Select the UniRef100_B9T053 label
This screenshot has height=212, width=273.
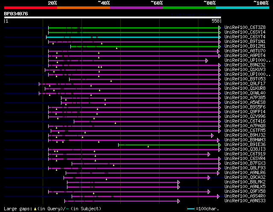pyautogui.click(x=245, y=79)
